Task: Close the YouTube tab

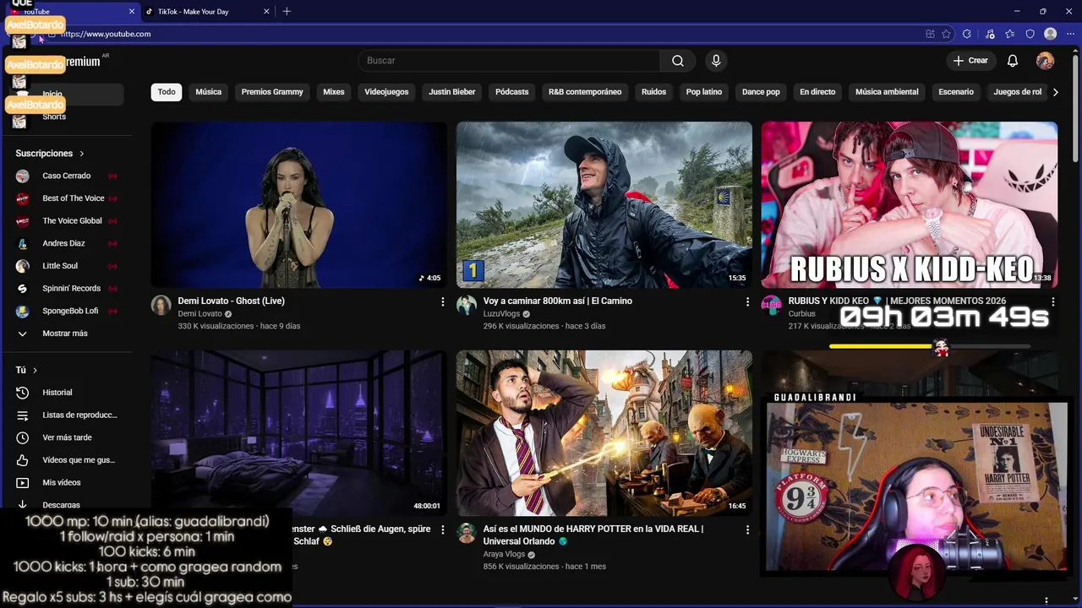Action: coord(132,12)
